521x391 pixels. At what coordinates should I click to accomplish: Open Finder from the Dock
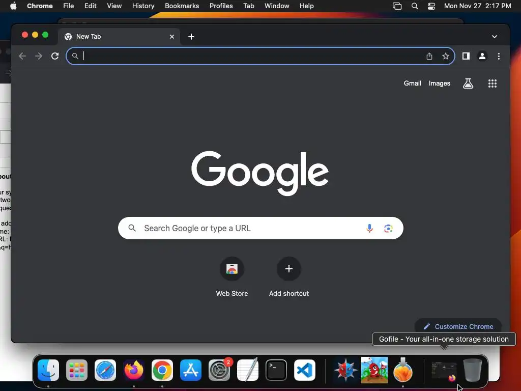pyautogui.click(x=48, y=370)
